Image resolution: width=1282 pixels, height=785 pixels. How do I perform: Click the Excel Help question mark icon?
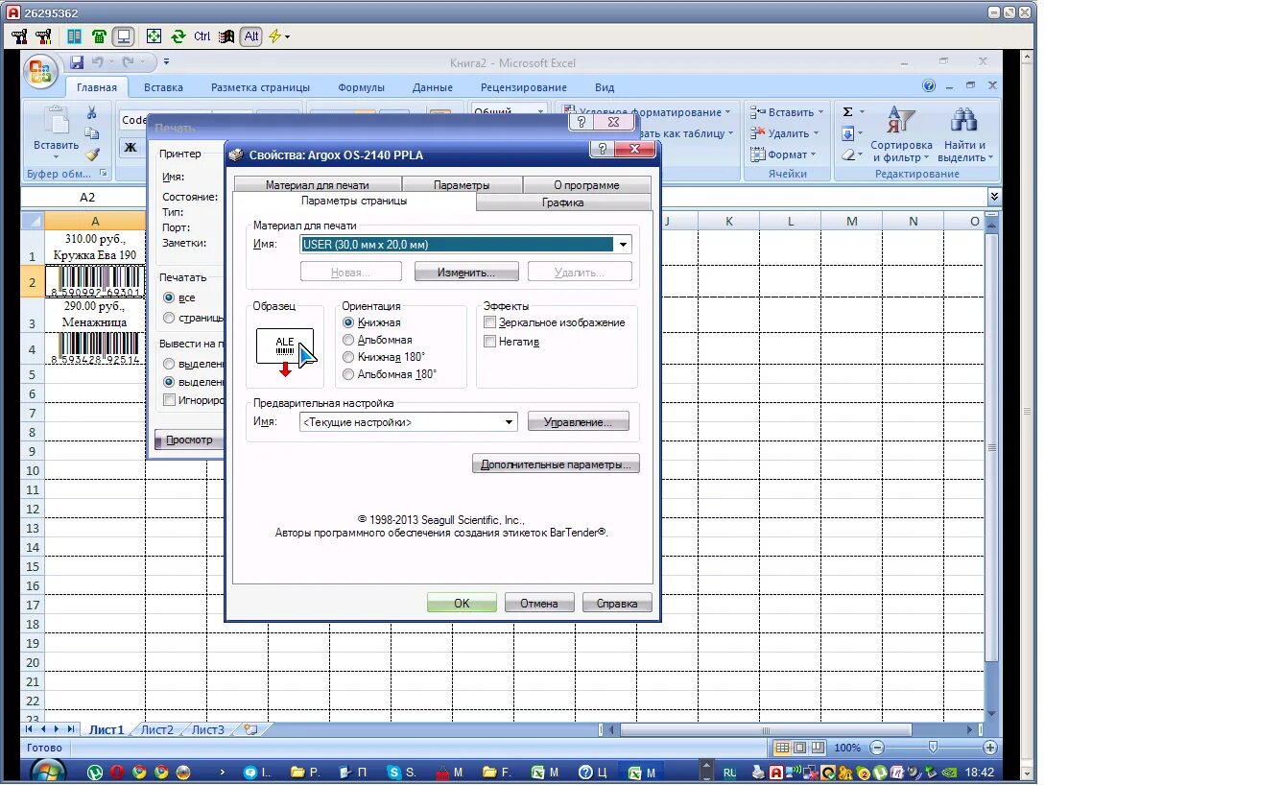tap(929, 85)
